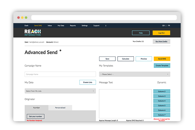Focus the Campaign Name input field
The width and height of the screenshot is (195, 130).
[60, 74]
